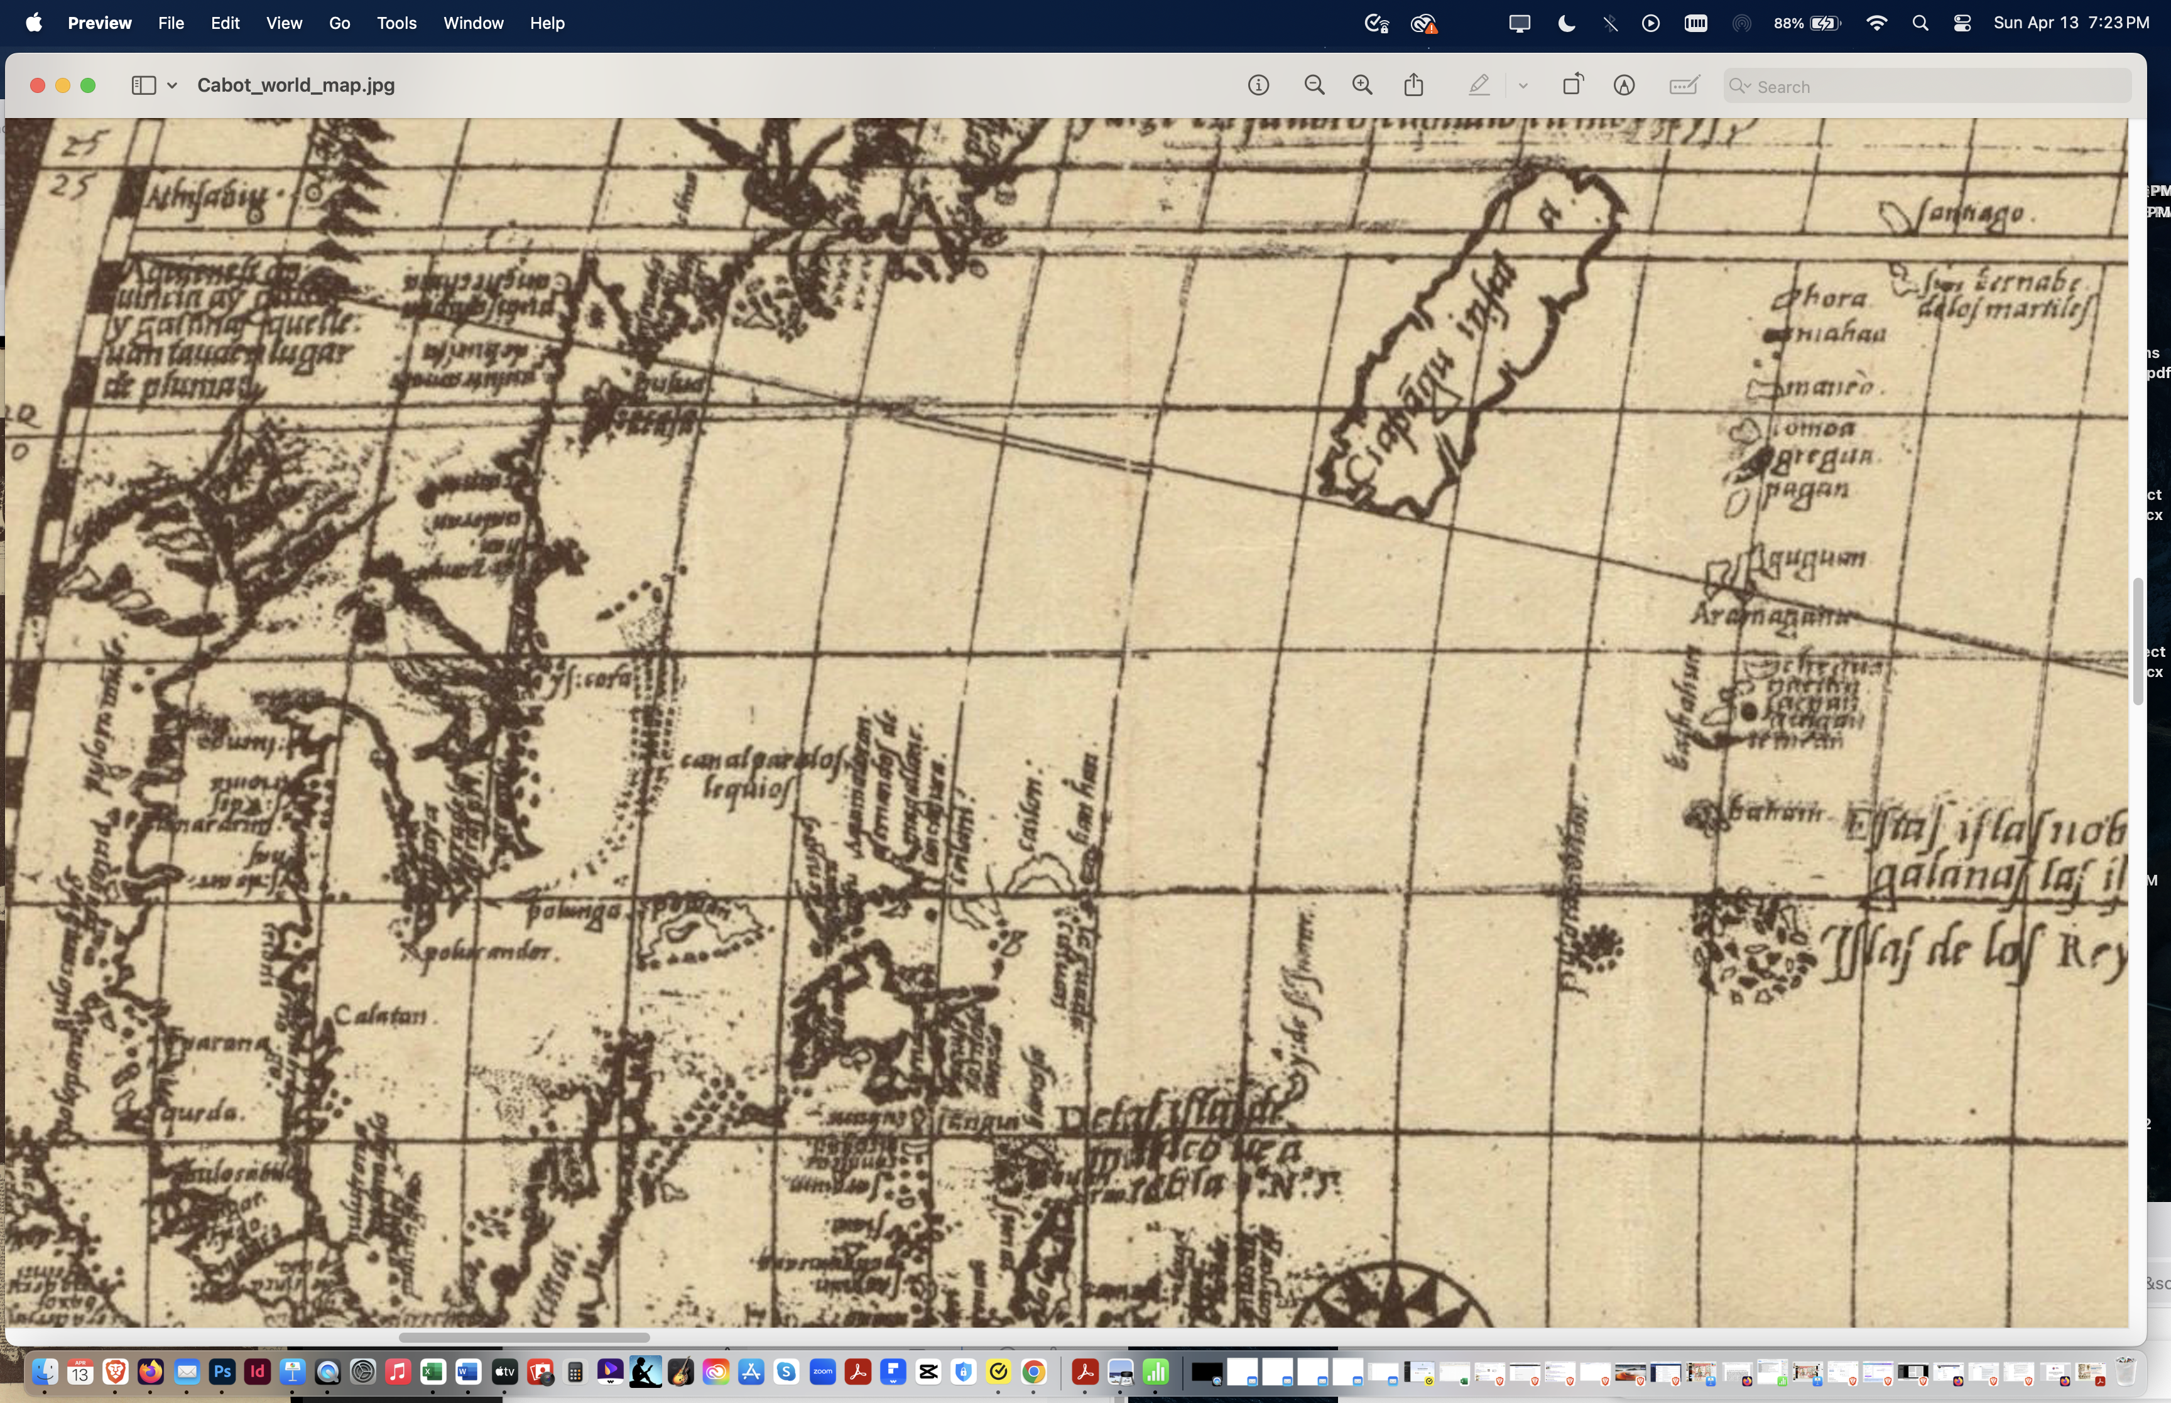
Task: Open Word from the Dock
Action: pyautogui.click(x=468, y=1372)
